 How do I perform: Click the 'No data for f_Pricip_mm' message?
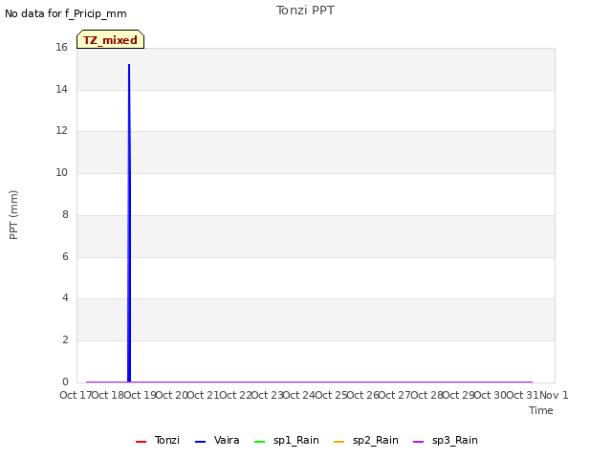pos(66,13)
